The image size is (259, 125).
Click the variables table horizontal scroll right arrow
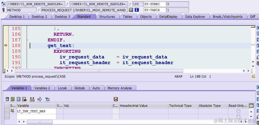(x=24, y=122)
